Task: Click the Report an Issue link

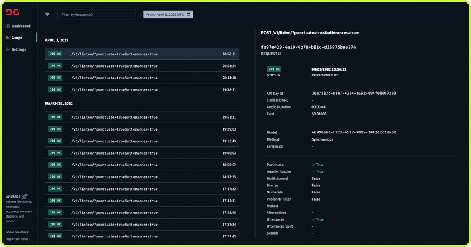Action: (17, 239)
